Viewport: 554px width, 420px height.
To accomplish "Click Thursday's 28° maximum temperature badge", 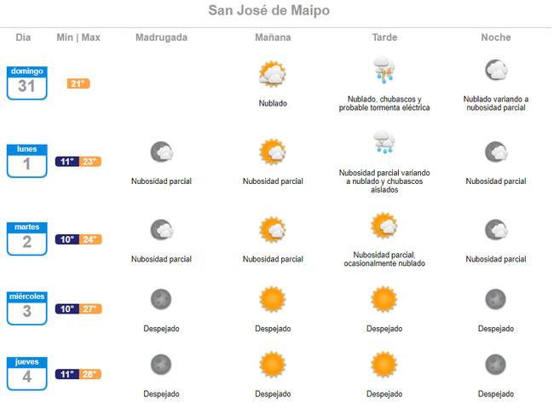I will coord(90,374).
